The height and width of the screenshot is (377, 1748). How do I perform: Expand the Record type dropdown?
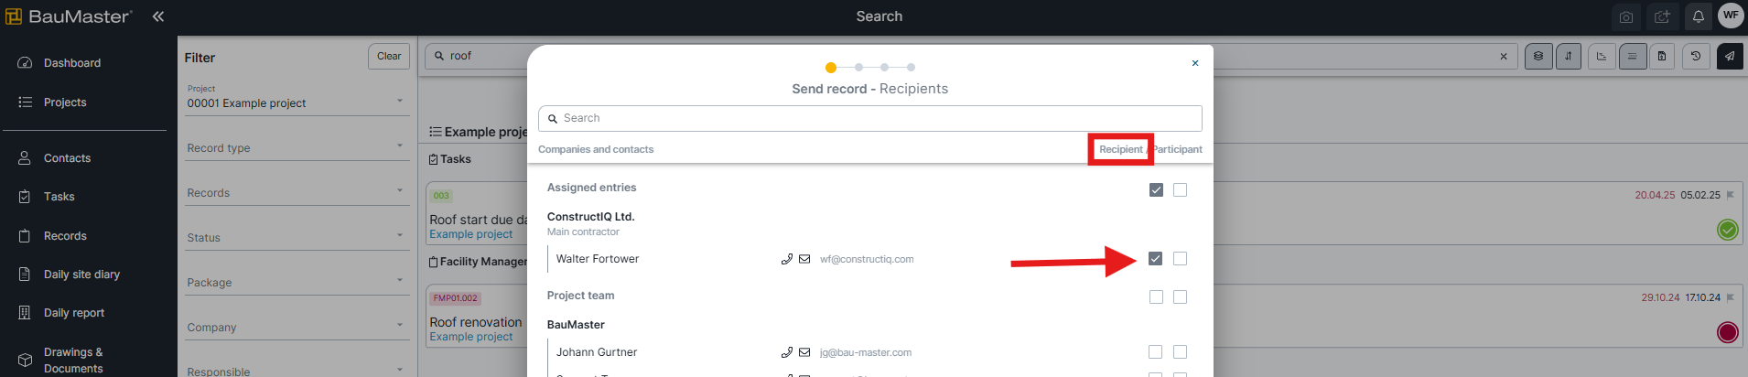click(x=296, y=147)
